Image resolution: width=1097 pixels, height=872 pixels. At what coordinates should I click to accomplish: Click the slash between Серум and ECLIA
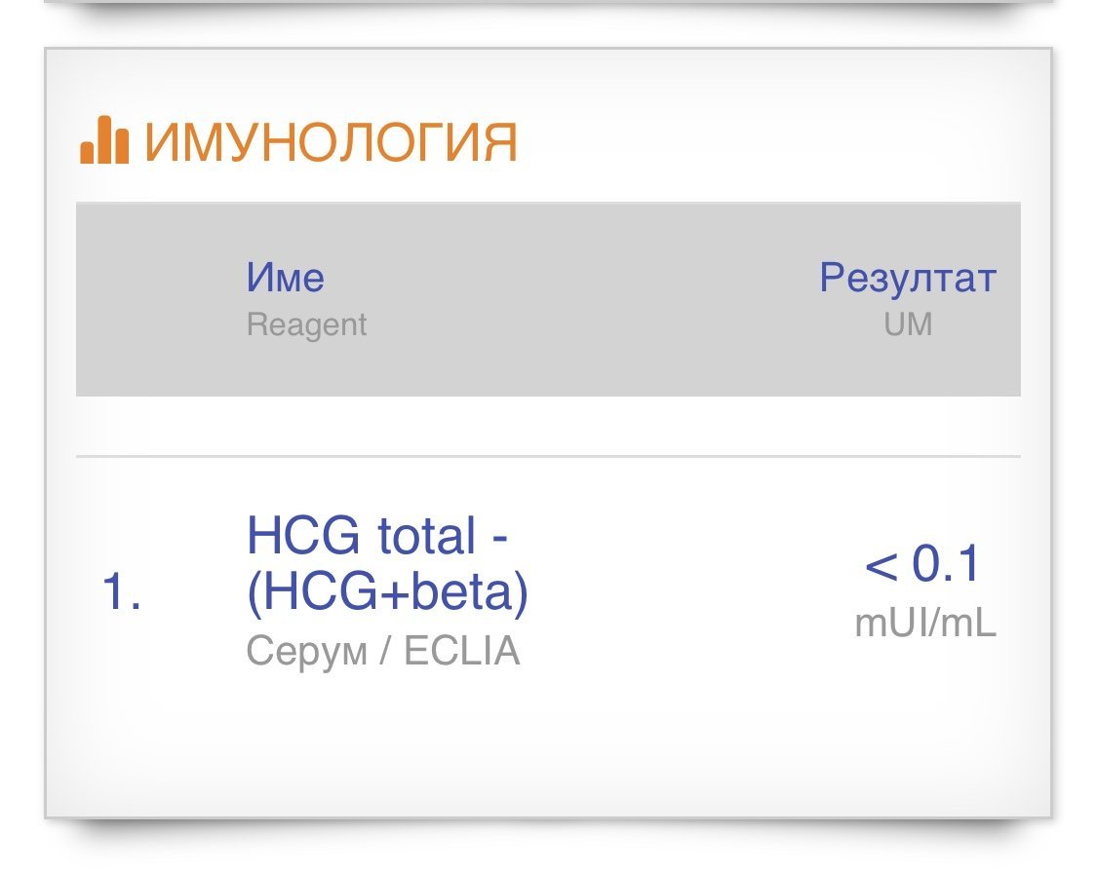[x=385, y=652]
